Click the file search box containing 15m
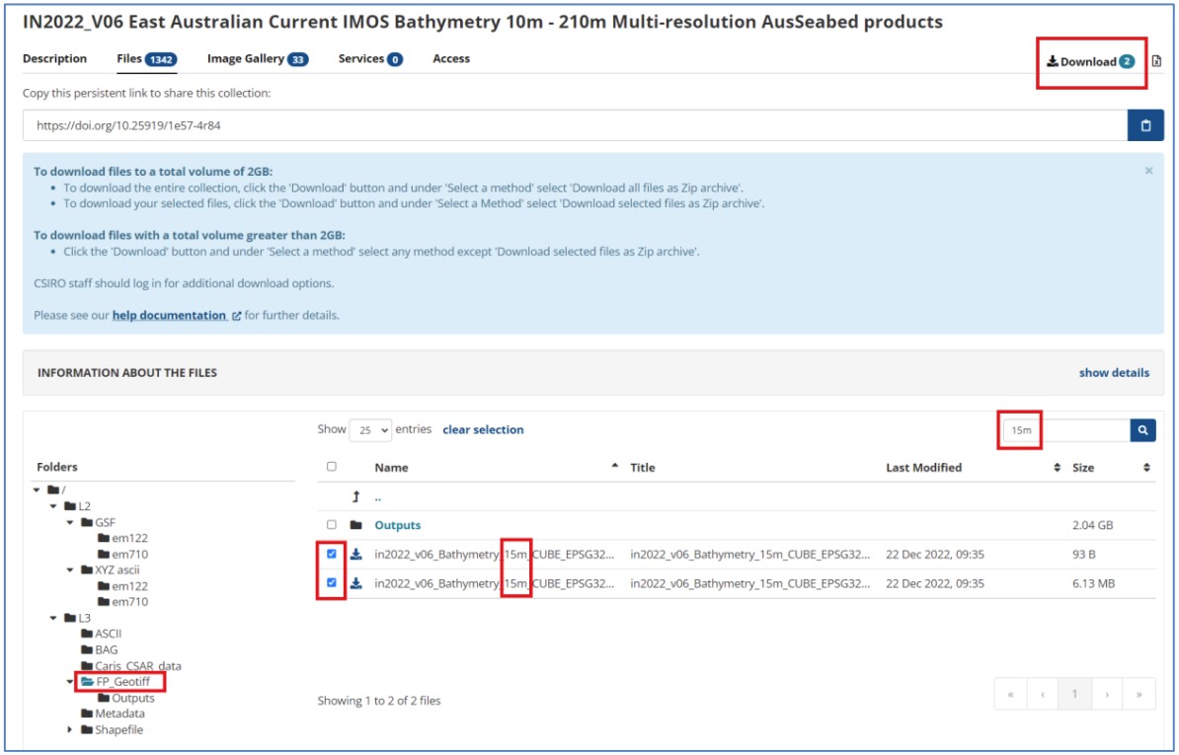Viewport: 1179px width, 755px height. (x=1064, y=430)
